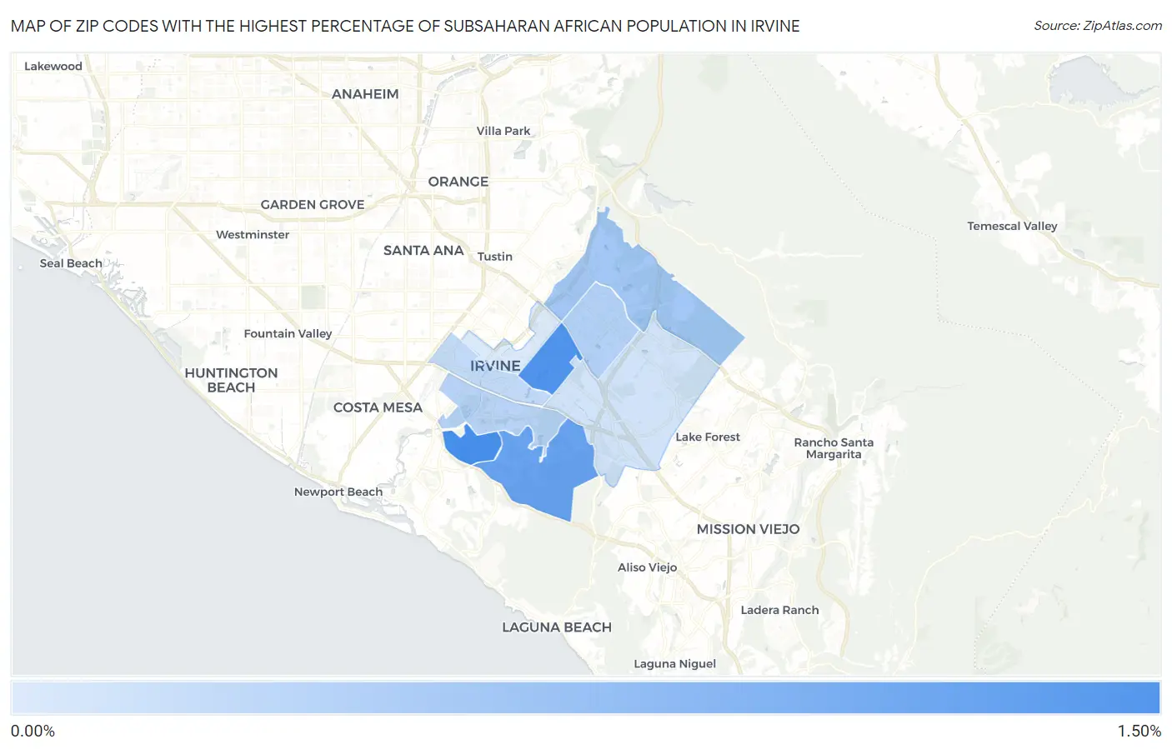Screen dimensions: 1172x749
Task: Click the Tustin label
Action: coord(495,257)
